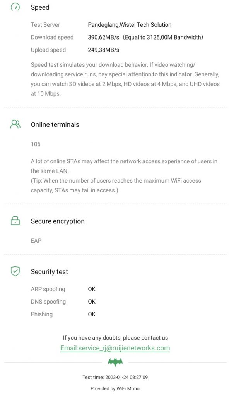Viewport: 229px width, 397px height.
Task: Click the EAP encryption type text
Action: (36, 240)
